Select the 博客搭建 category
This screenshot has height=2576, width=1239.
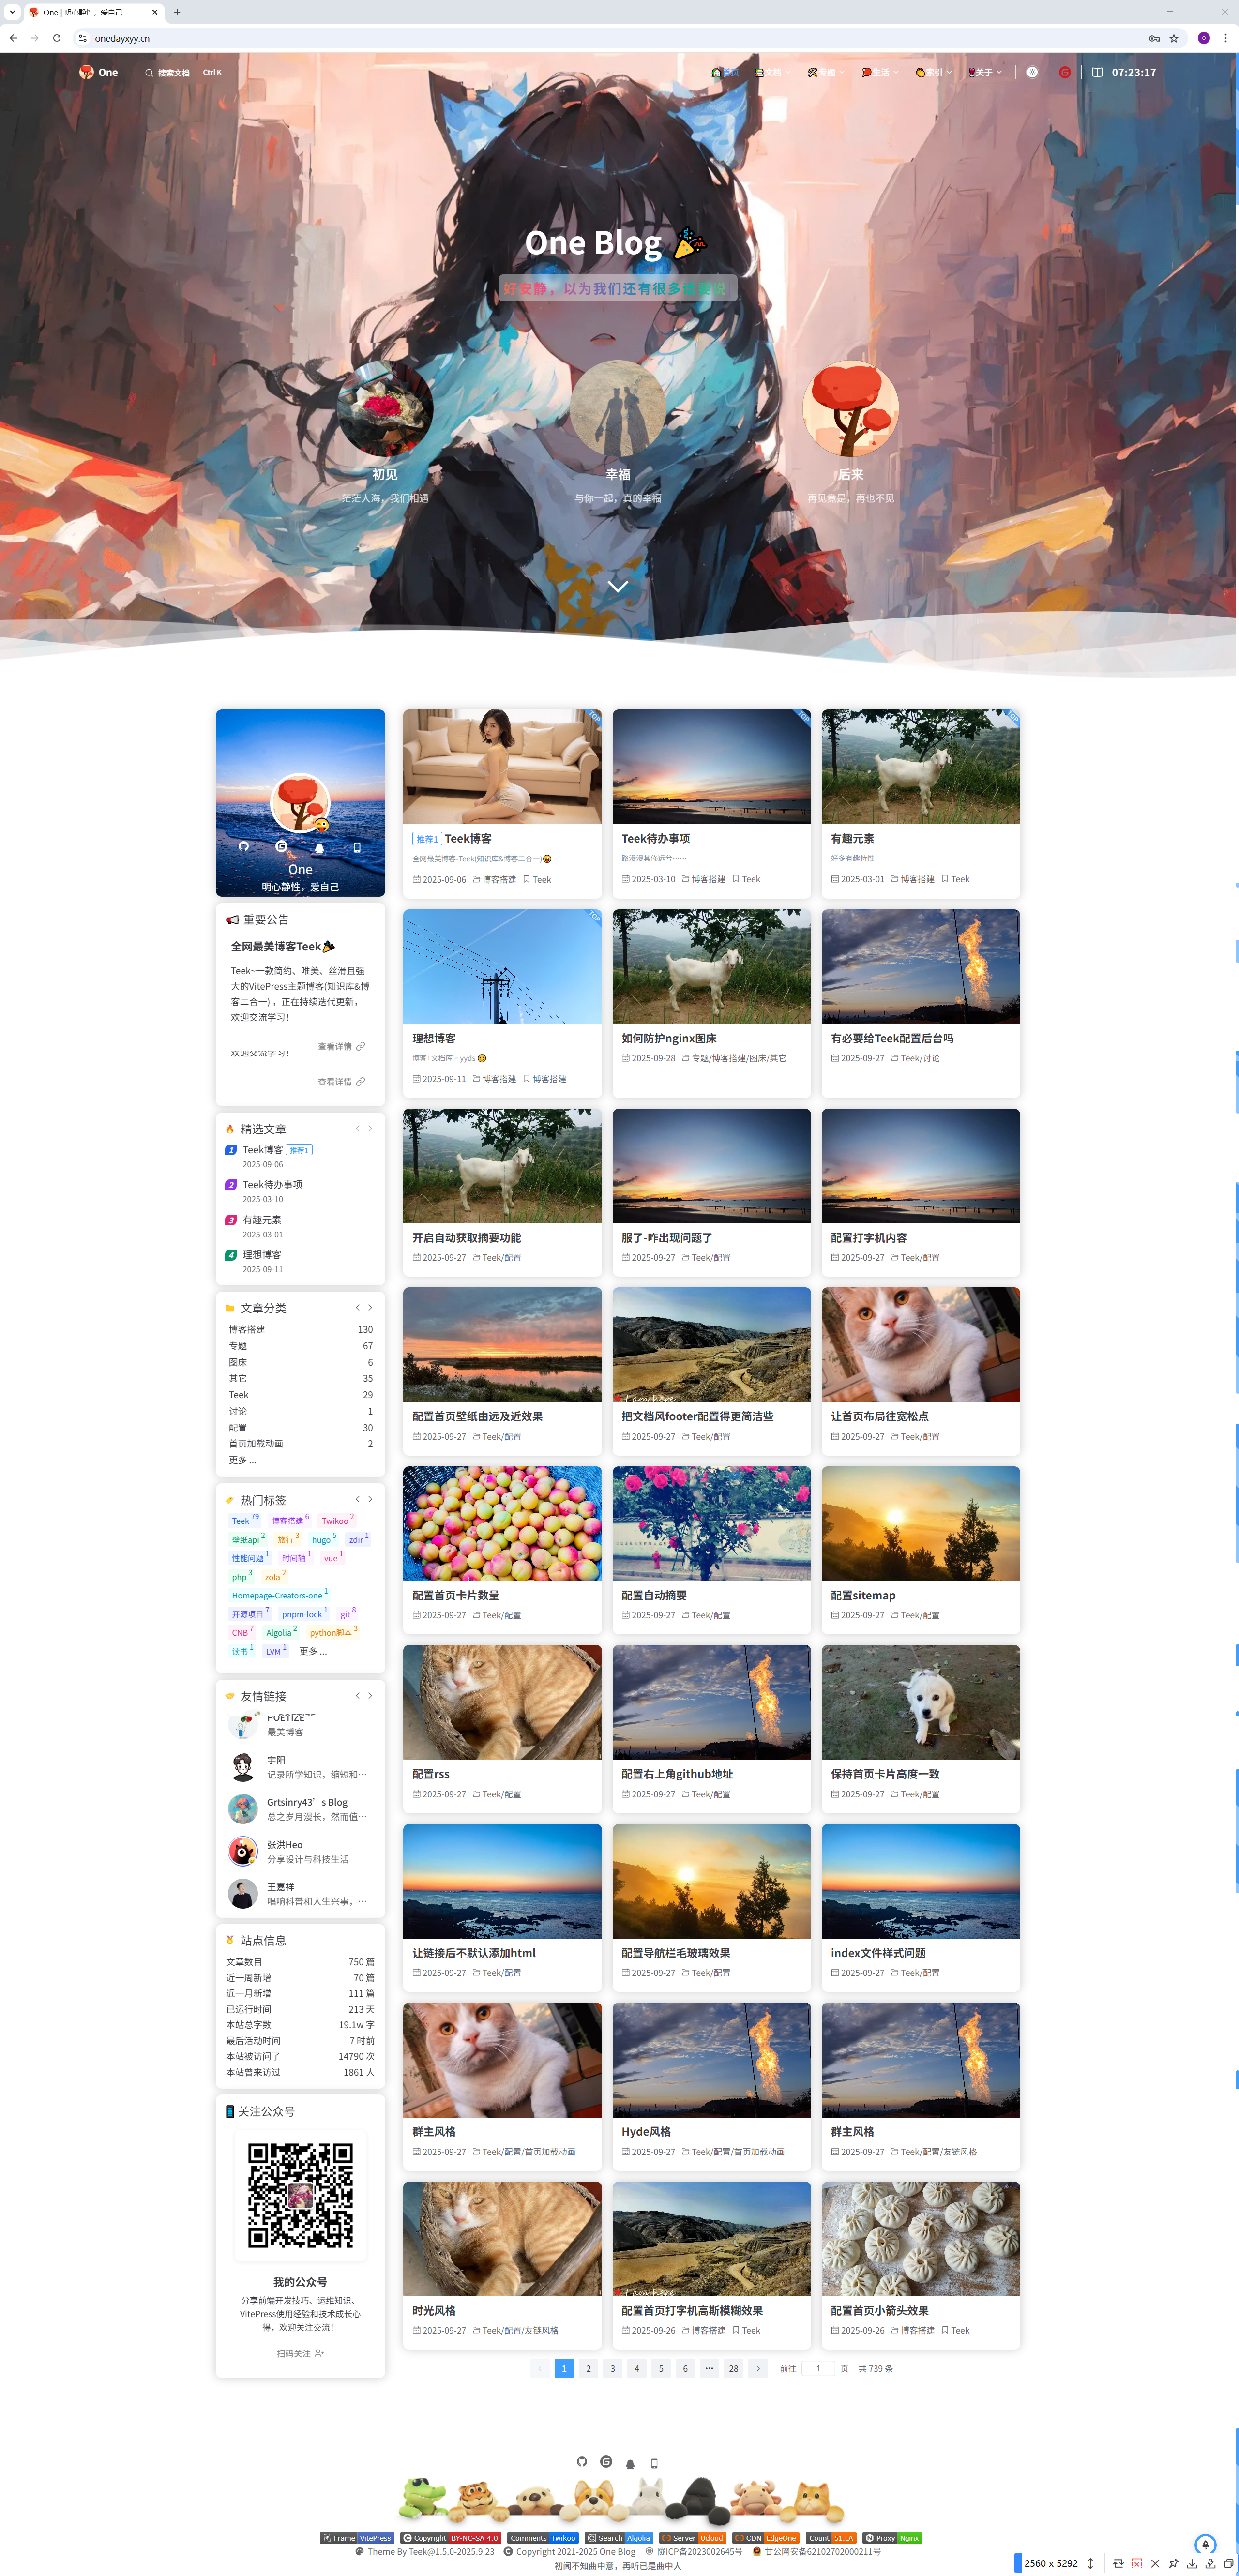(247, 1329)
